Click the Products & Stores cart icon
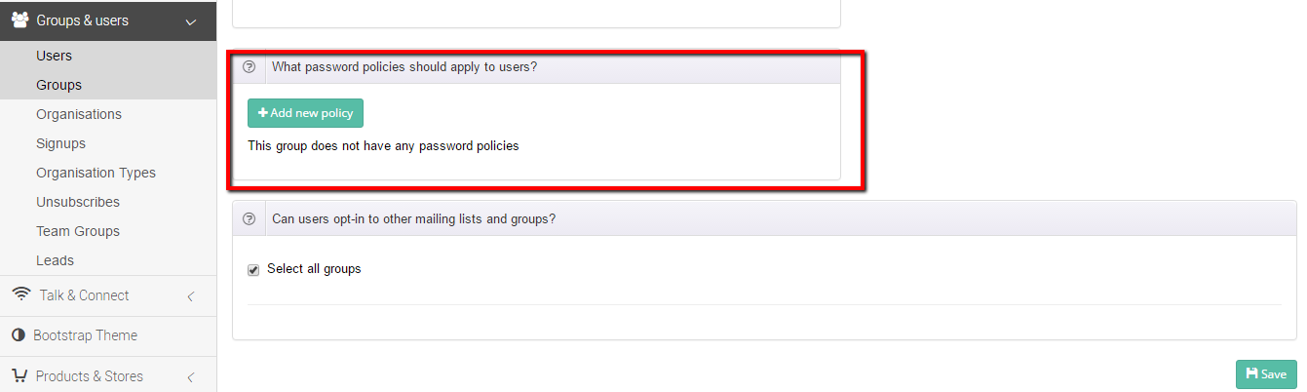The image size is (1307, 392). (x=19, y=375)
